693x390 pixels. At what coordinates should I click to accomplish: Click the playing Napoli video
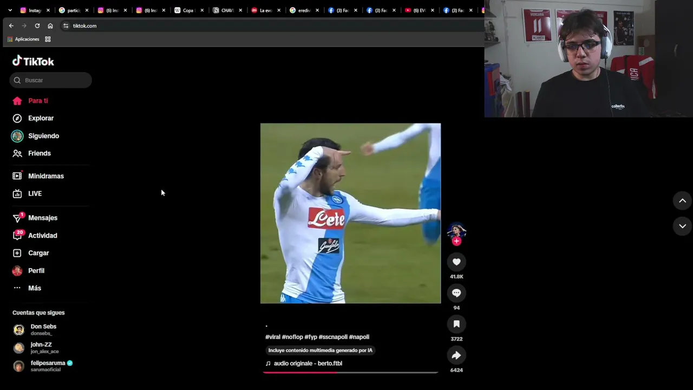(350, 213)
